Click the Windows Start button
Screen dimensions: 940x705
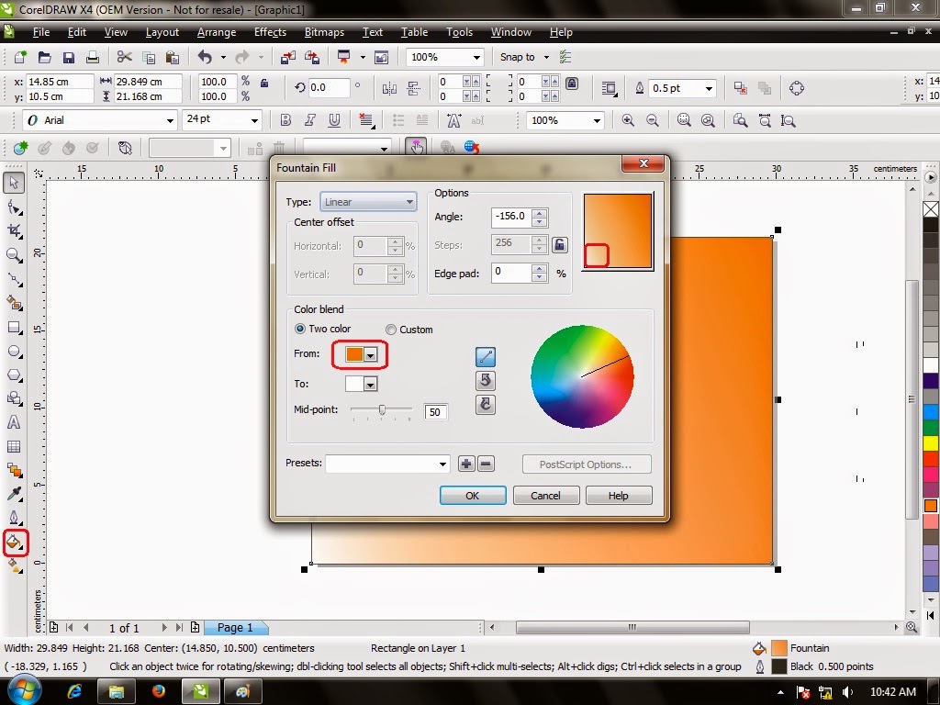coord(23,690)
